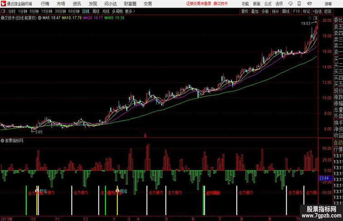Switch to the 周线 weekly period
Viewport: 343px width, 221px height.
[96, 11]
